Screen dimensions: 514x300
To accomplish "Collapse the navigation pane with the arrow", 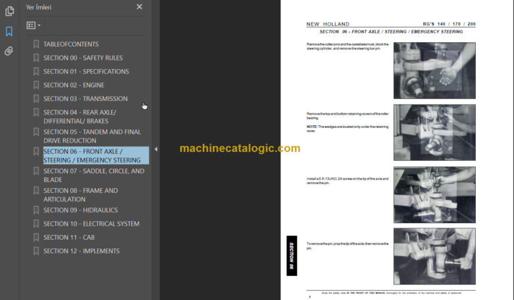I will (156, 149).
